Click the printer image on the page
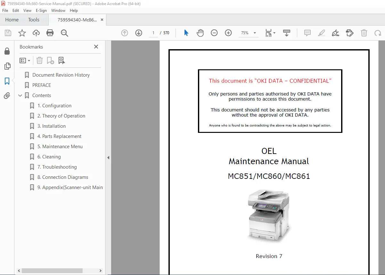 click(x=268, y=216)
